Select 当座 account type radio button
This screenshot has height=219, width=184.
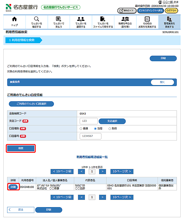coord(95,129)
